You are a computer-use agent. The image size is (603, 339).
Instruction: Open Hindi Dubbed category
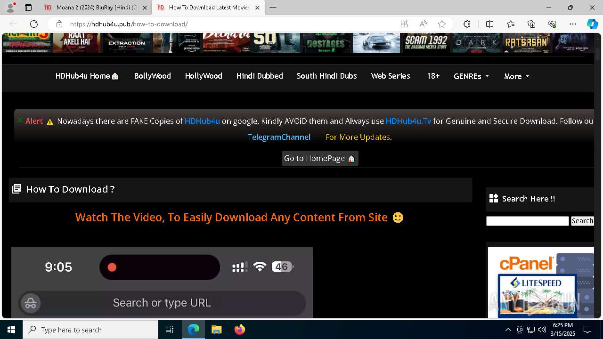260,76
